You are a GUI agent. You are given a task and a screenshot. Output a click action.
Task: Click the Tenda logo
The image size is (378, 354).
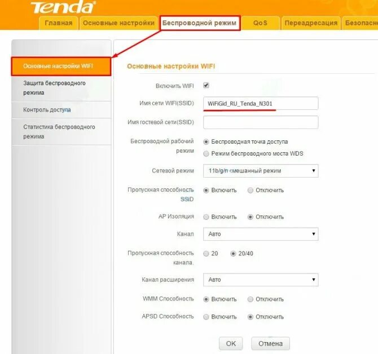pos(63,7)
